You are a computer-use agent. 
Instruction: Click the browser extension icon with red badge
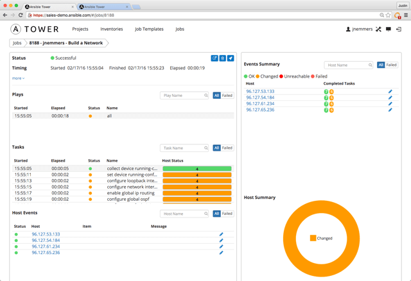click(398, 15)
